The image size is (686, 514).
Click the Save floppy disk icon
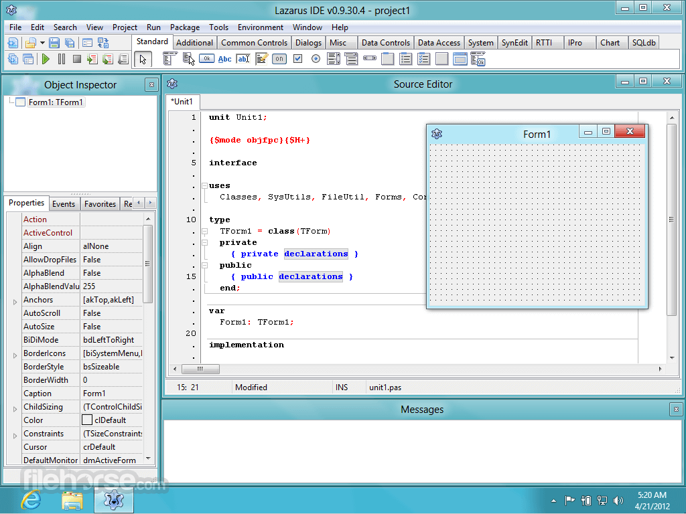tap(54, 43)
